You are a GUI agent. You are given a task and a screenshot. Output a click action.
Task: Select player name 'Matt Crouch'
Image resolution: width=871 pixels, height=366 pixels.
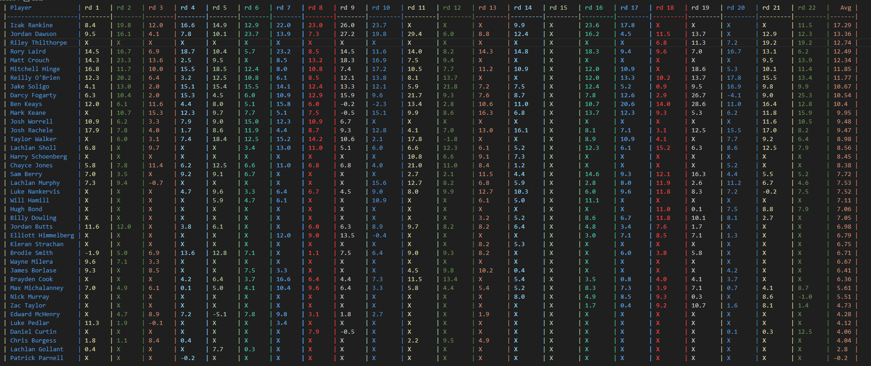coord(29,60)
